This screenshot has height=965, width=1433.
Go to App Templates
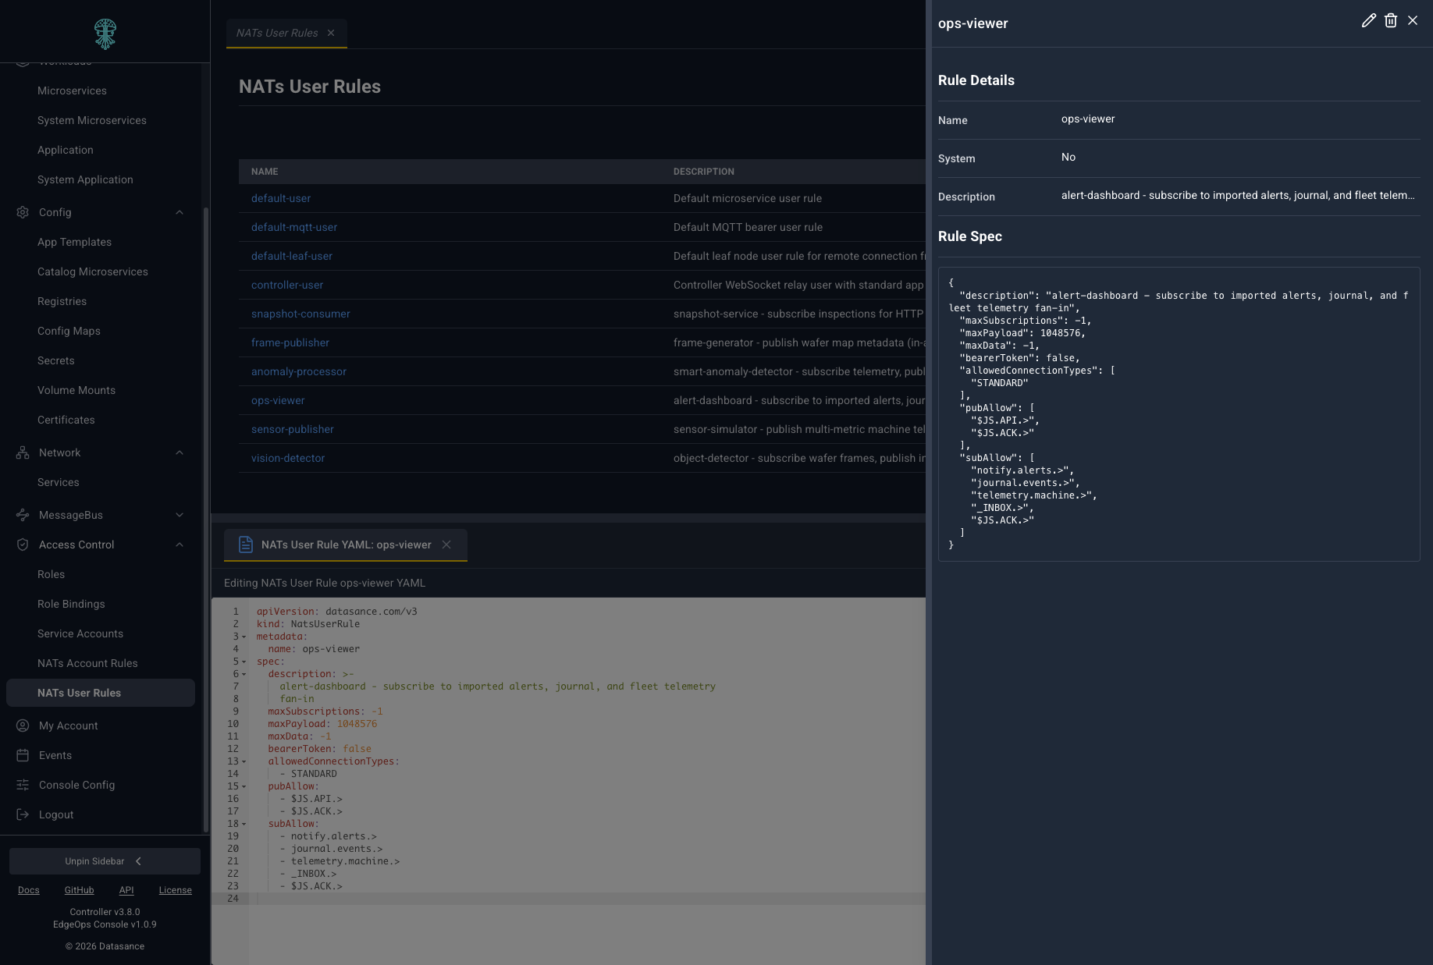[x=74, y=242]
